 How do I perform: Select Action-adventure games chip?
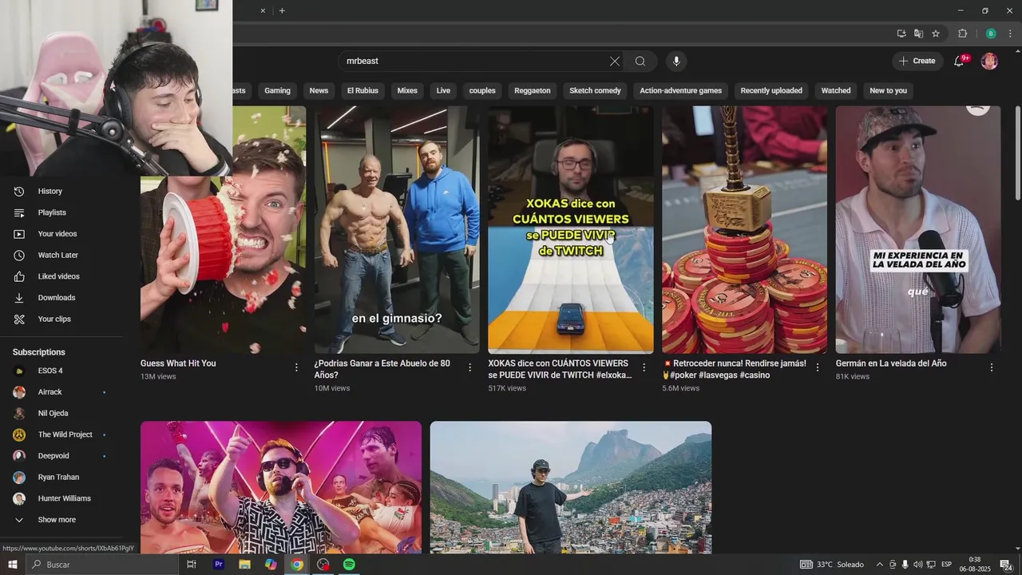click(680, 90)
